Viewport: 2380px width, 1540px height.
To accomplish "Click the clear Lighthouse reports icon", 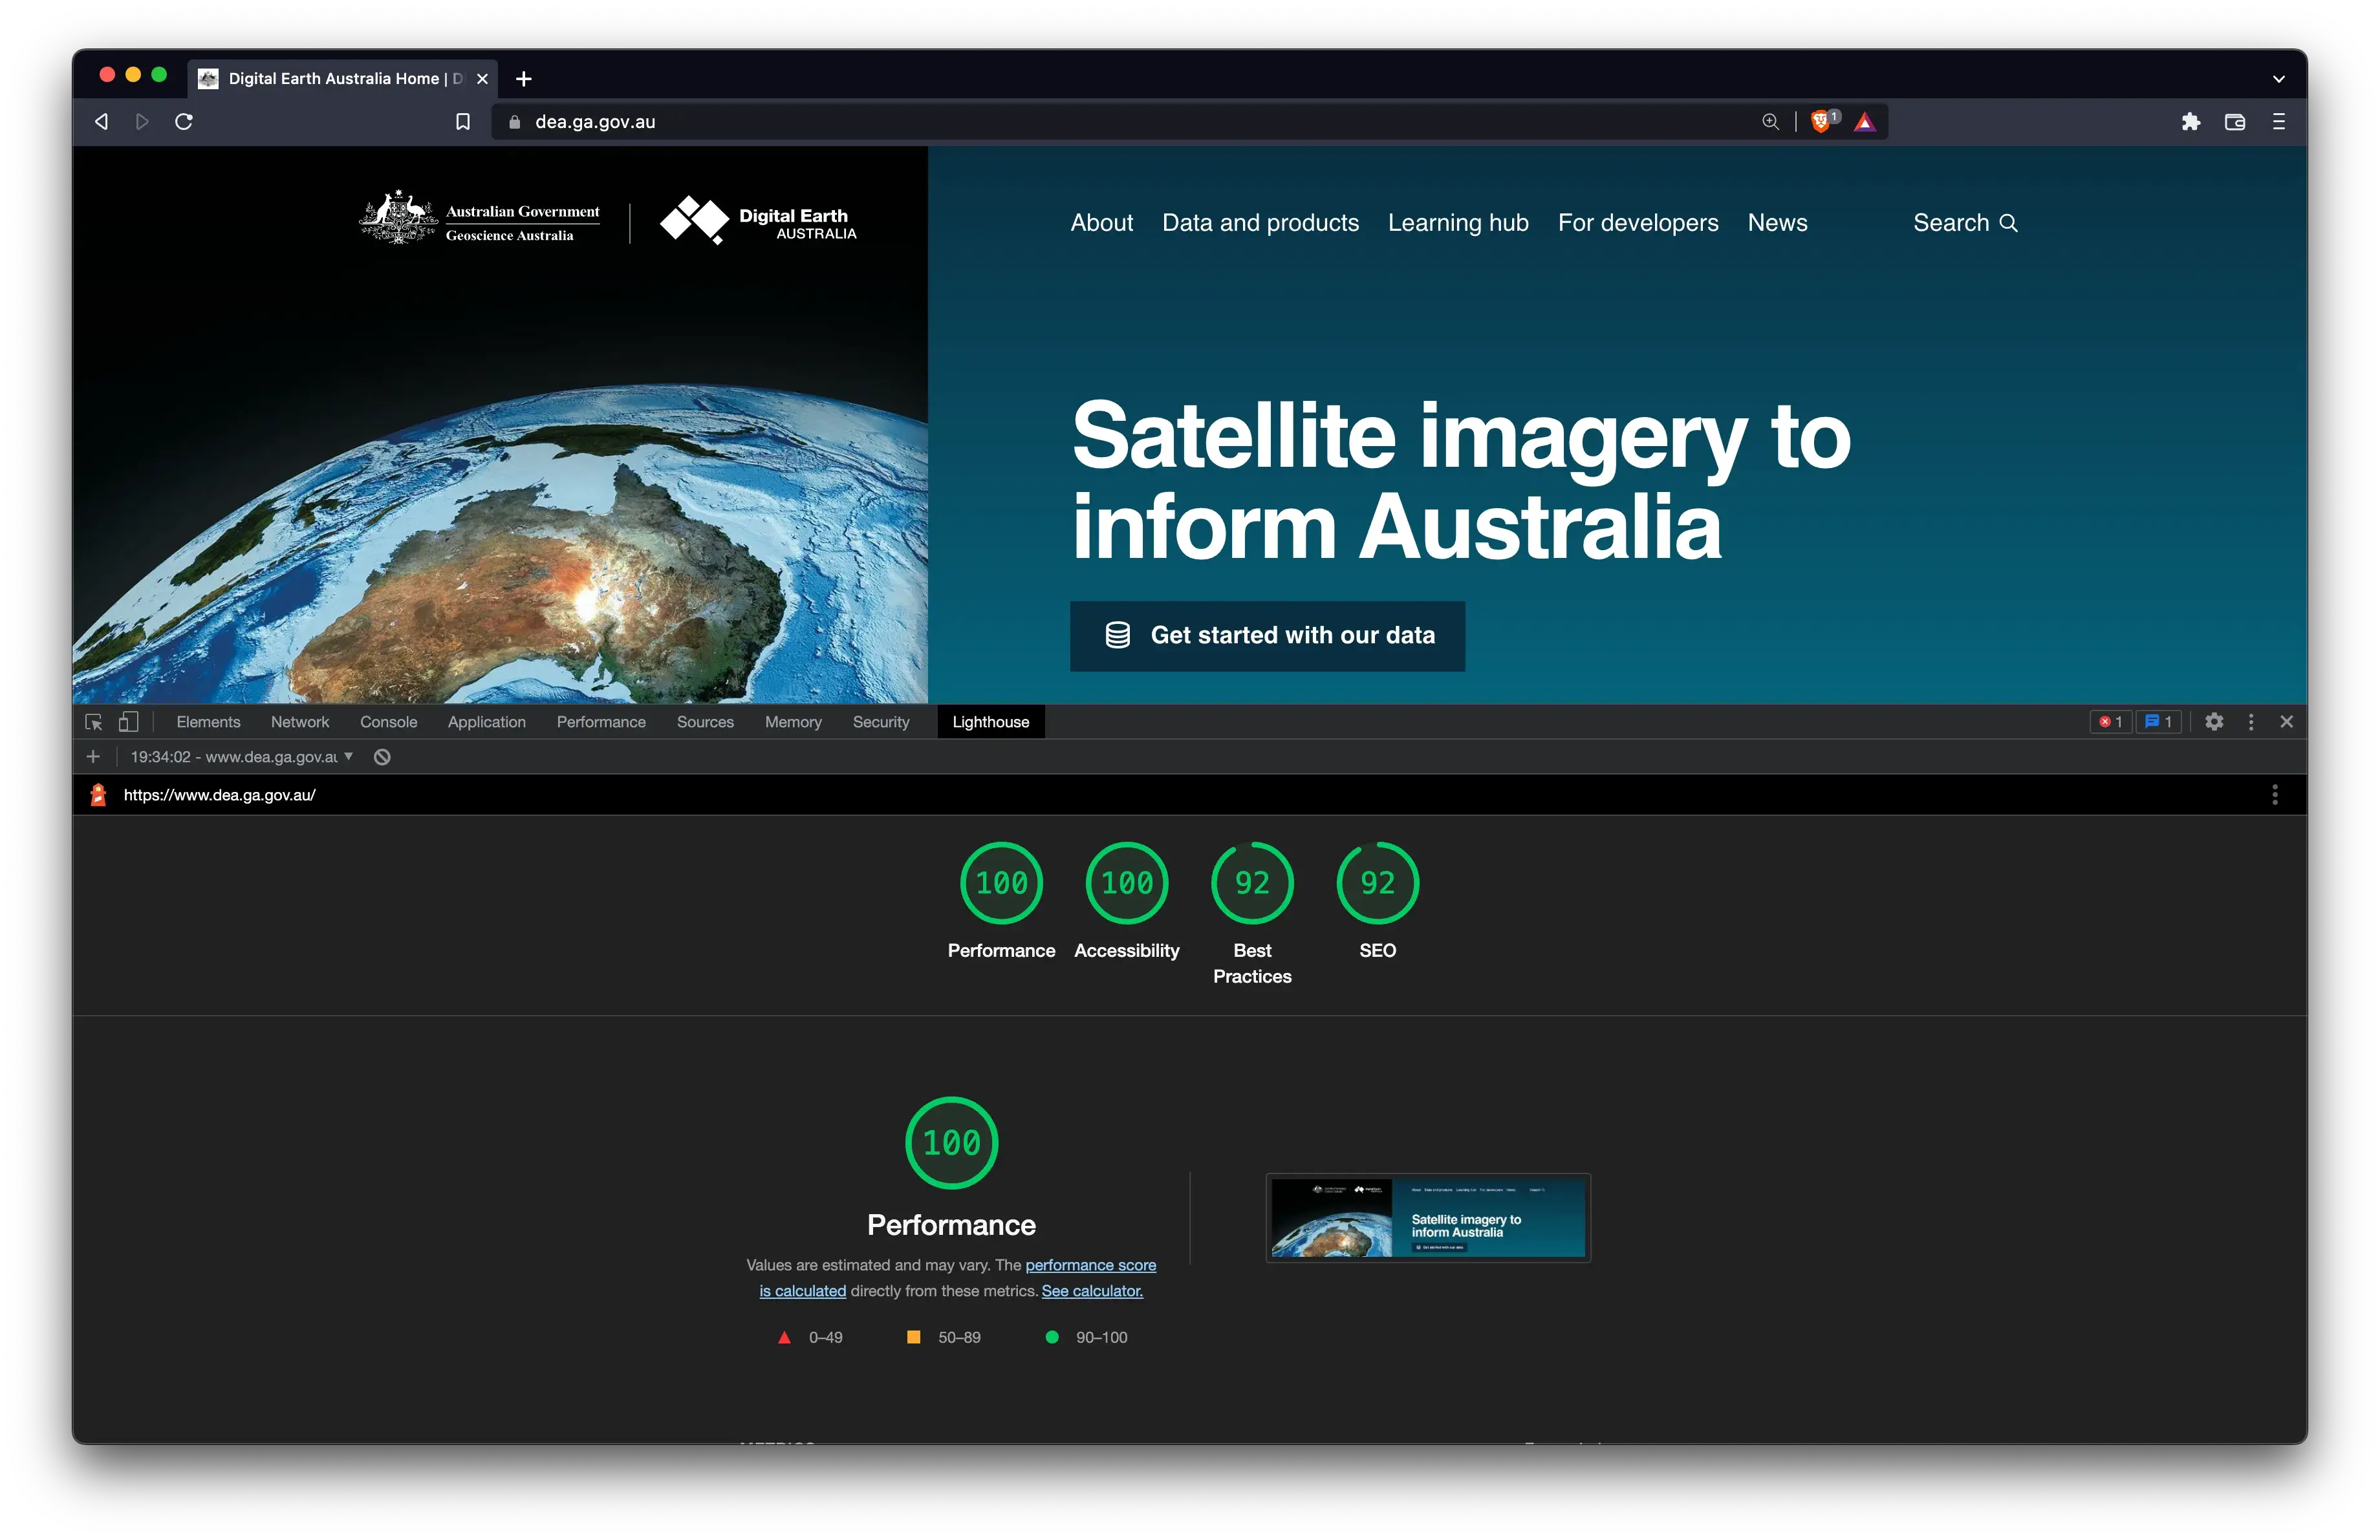I will coord(381,756).
